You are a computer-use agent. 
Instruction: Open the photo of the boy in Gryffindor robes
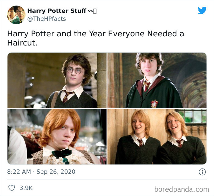pos(157,80)
